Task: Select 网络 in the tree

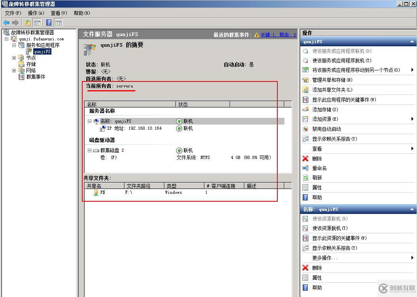Action: (x=31, y=70)
